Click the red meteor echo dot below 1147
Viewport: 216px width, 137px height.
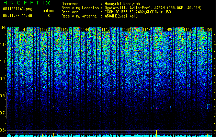click(x=157, y=108)
